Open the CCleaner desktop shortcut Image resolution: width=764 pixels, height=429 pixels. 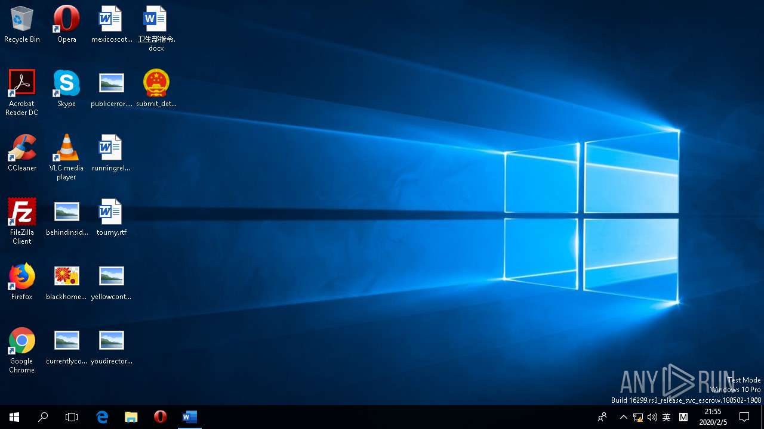(x=22, y=153)
